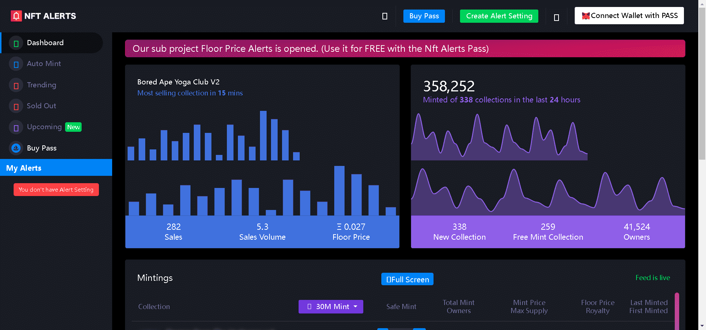Click the Auto Mint sidebar icon
Screen dimensions: 706x330
pos(16,64)
